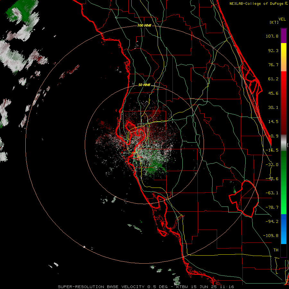
Task: Select the 61.2 legend value
Action: pos(273,79)
